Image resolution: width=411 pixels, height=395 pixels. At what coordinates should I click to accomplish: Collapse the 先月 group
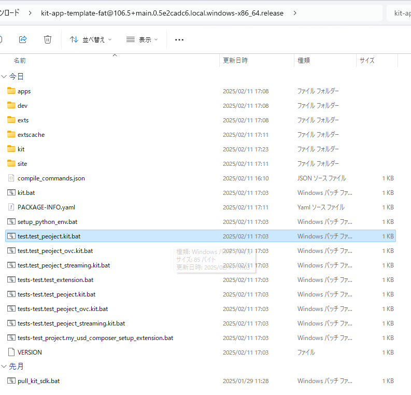4,366
